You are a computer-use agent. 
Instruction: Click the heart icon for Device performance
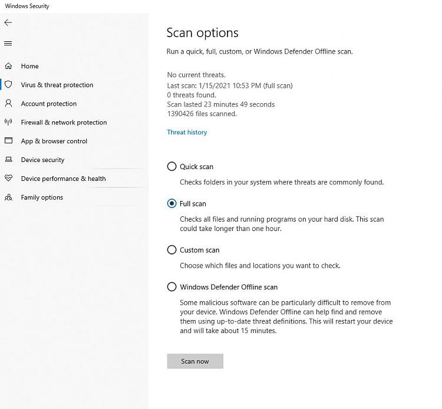coord(8,178)
